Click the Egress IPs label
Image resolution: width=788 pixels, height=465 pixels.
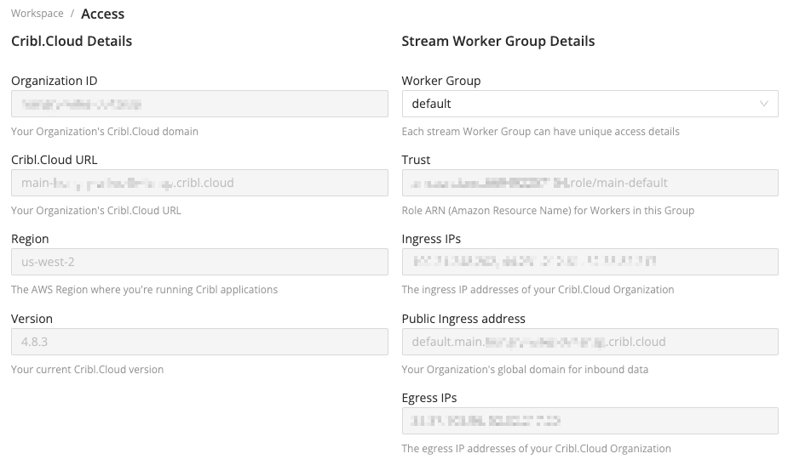429,398
